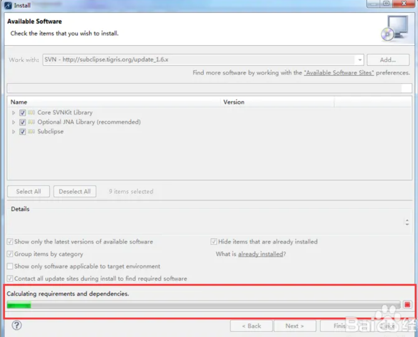Select the Optional JNA Library (recommended) row
This screenshot has width=418, height=337.
pyautogui.click(x=89, y=122)
